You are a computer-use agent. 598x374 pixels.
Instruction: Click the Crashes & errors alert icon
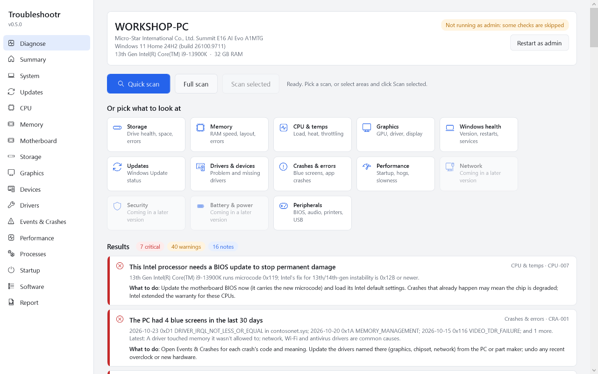click(x=284, y=166)
